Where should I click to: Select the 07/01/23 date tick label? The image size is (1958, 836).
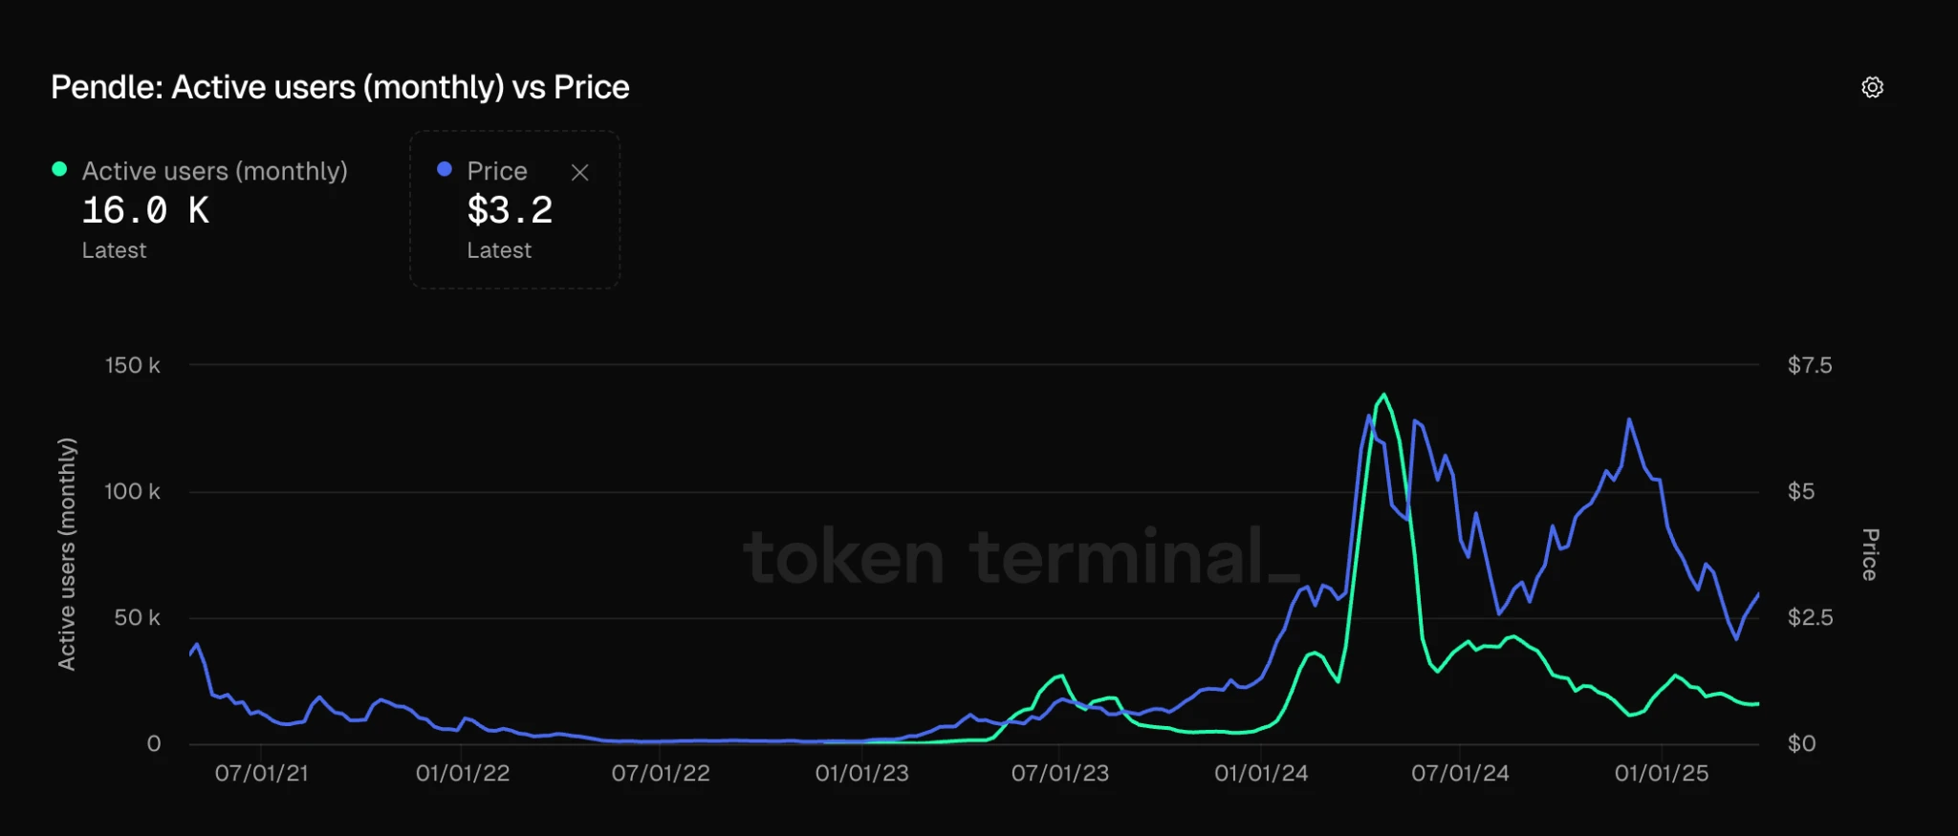1060,773
